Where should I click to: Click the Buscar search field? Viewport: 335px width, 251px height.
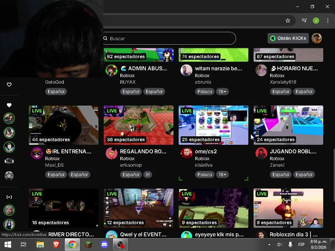tap(170, 38)
